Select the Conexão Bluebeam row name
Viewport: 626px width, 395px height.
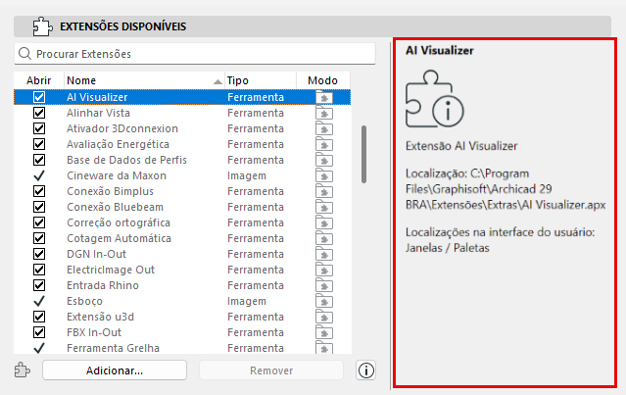[115, 207]
